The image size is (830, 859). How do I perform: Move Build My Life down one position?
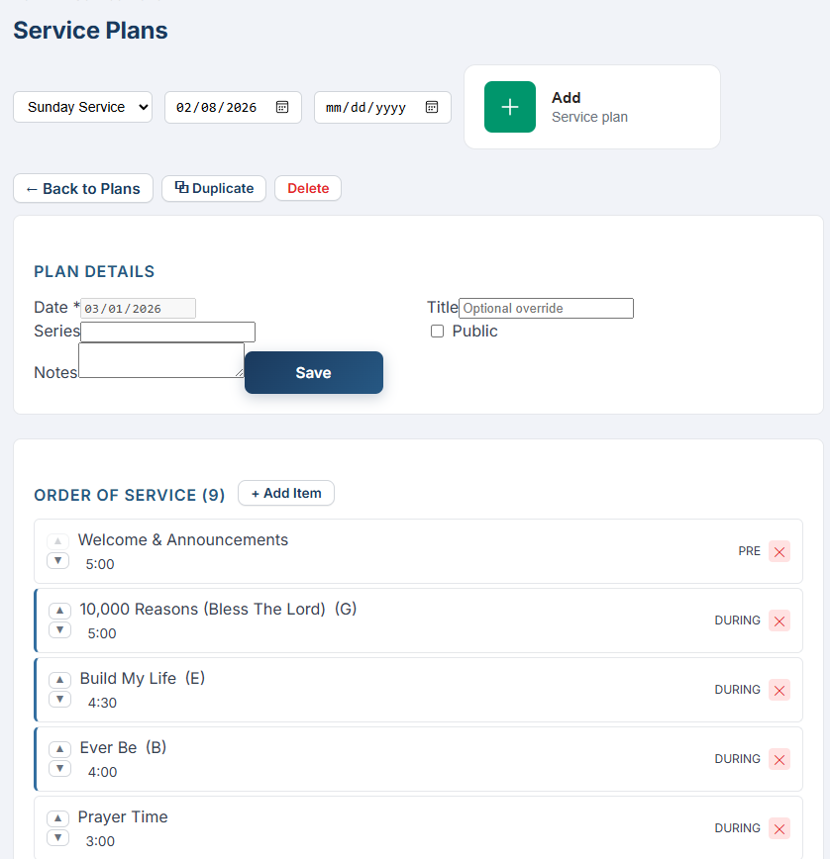tap(57, 700)
